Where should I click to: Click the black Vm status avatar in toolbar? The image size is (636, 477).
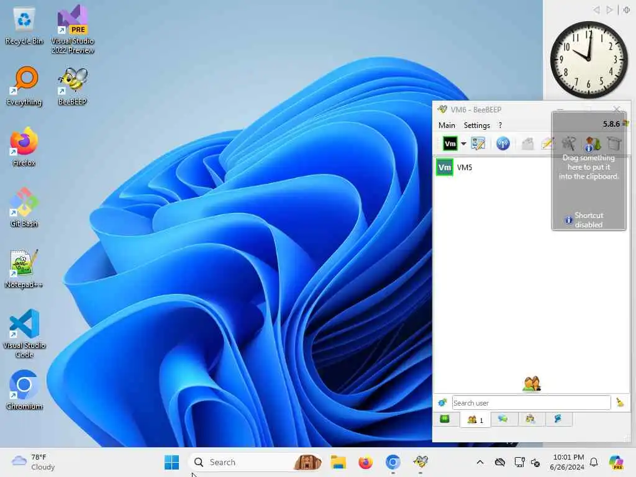(450, 143)
